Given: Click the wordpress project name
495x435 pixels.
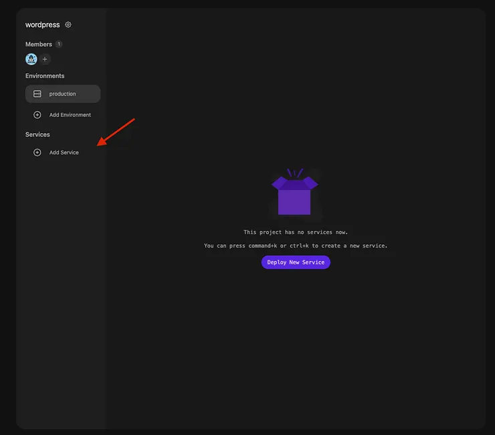Looking at the screenshot, I should (42, 25).
